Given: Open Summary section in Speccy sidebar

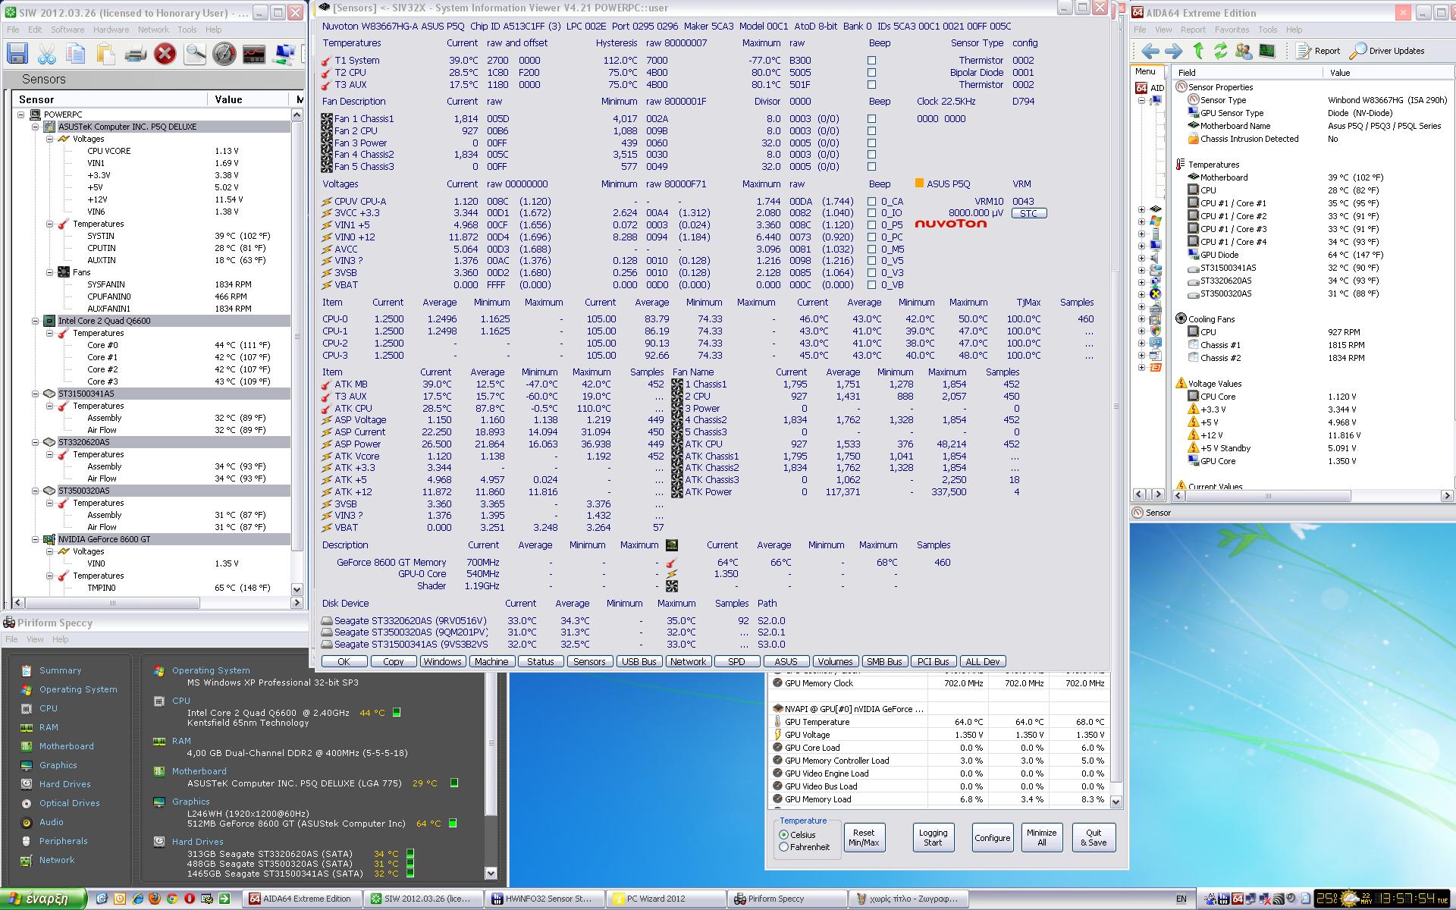Looking at the screenshot, I should [x=60, y=670].
